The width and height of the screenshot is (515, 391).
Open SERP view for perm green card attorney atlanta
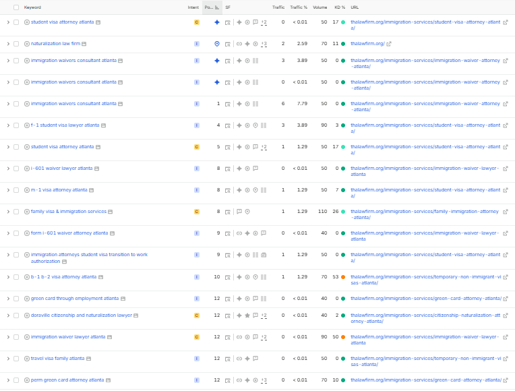pyautogui.click(x=228, y=380)
